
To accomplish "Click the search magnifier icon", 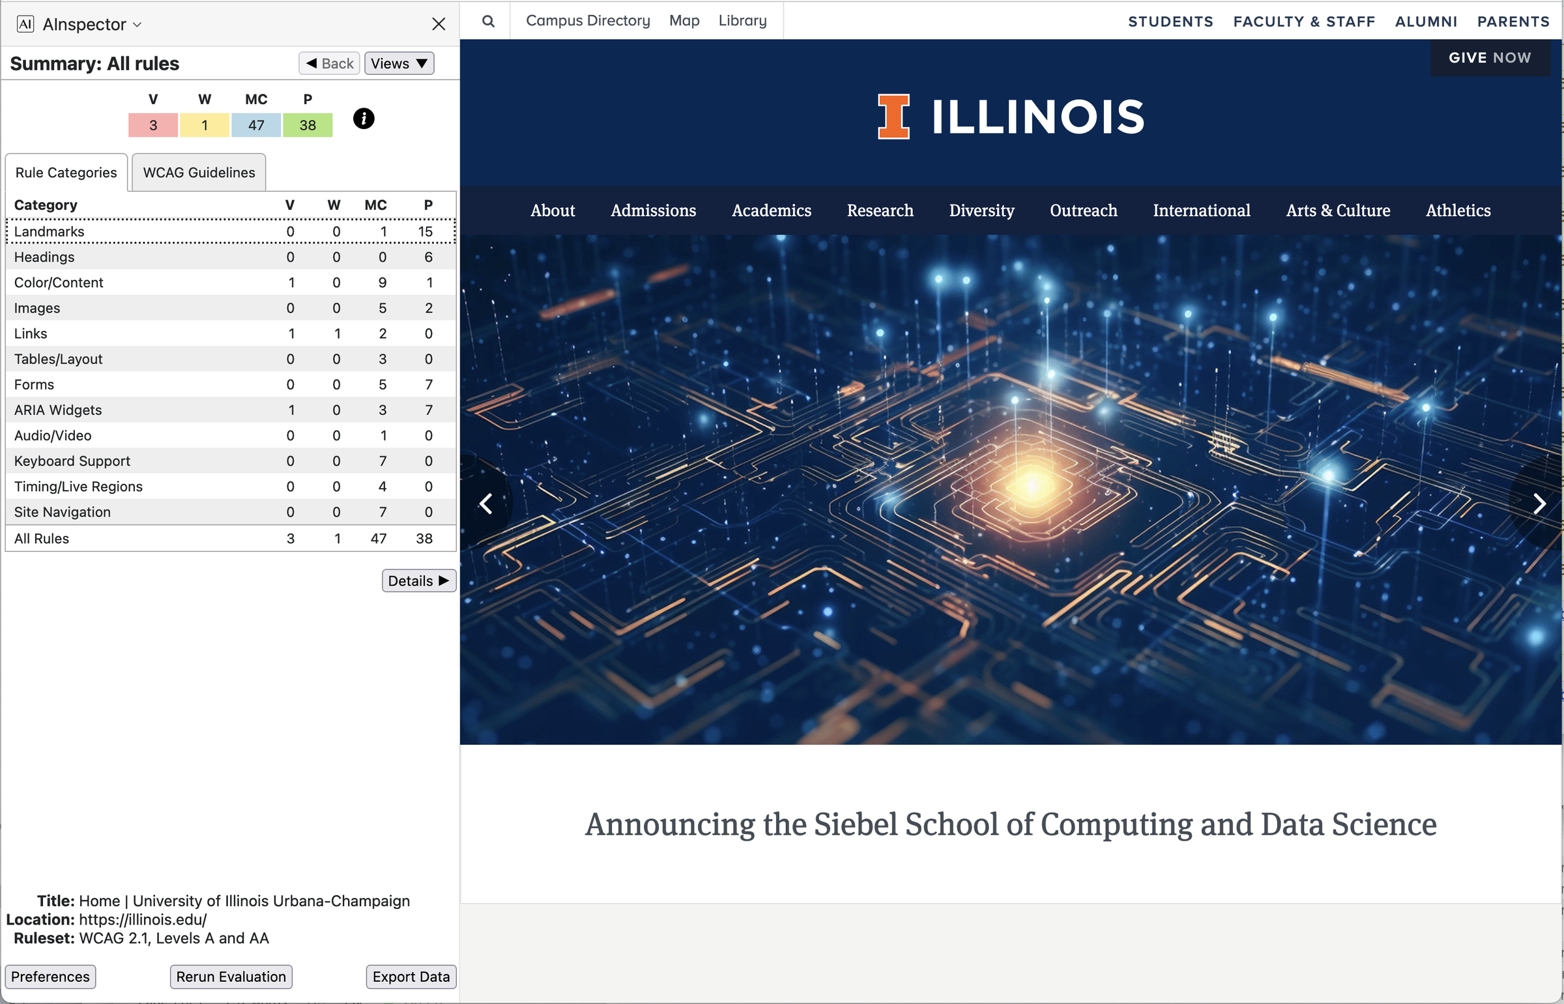I will (487, 20).
